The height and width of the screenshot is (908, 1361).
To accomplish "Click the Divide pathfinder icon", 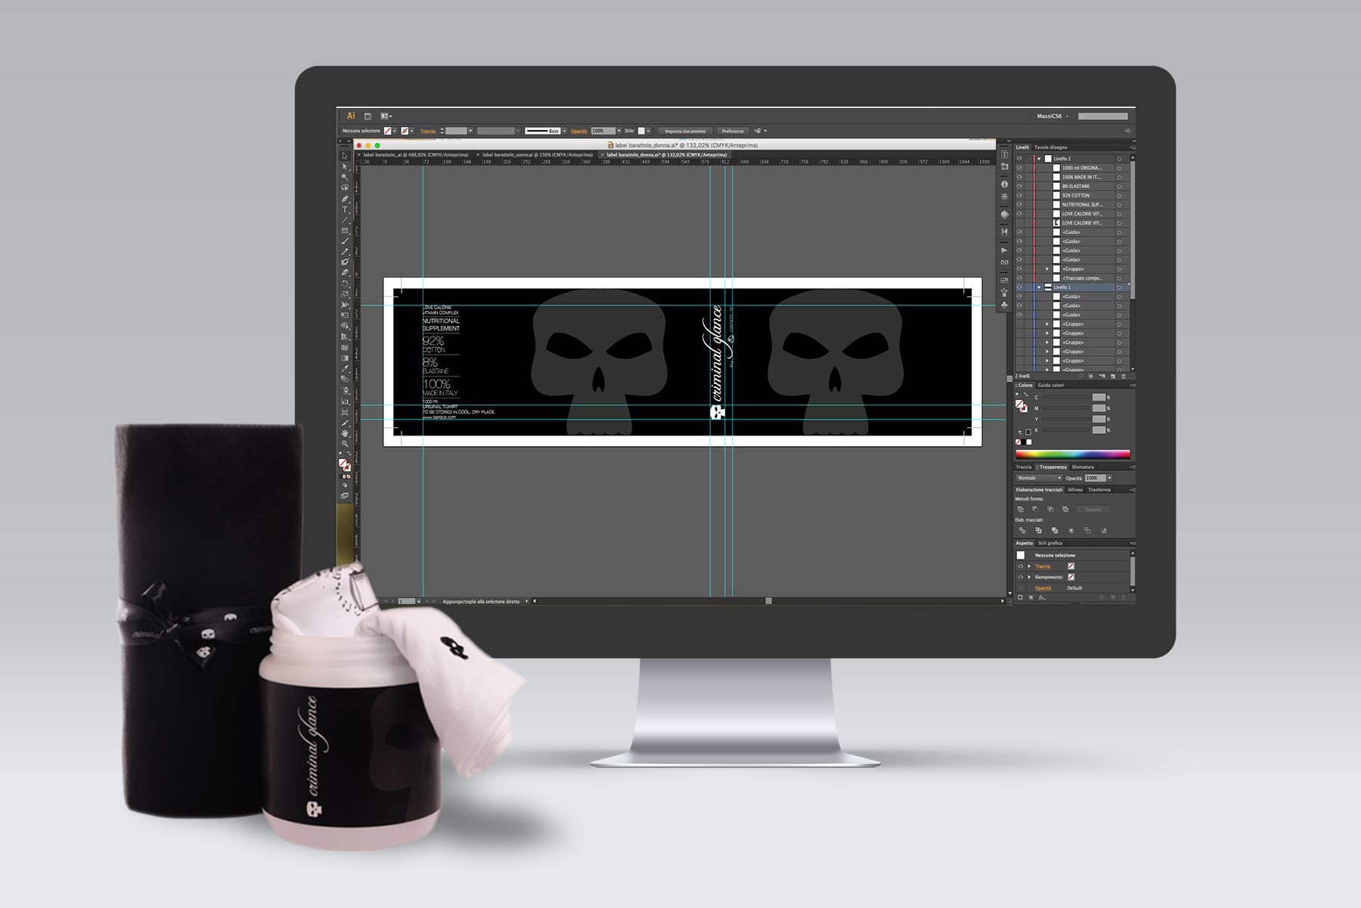I will point(1022,530).
